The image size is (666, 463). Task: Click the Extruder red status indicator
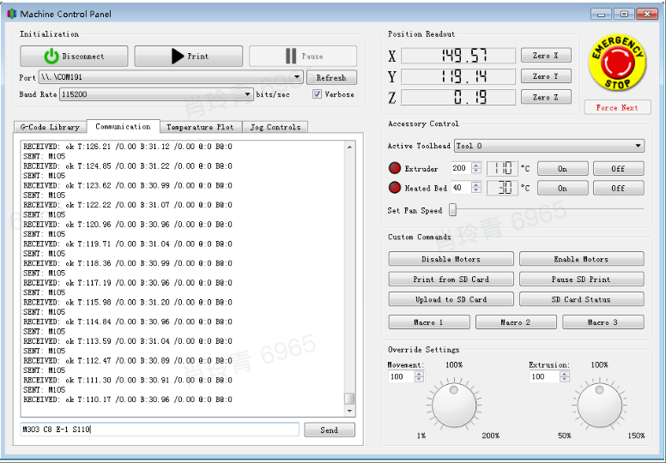coord(395,168)
